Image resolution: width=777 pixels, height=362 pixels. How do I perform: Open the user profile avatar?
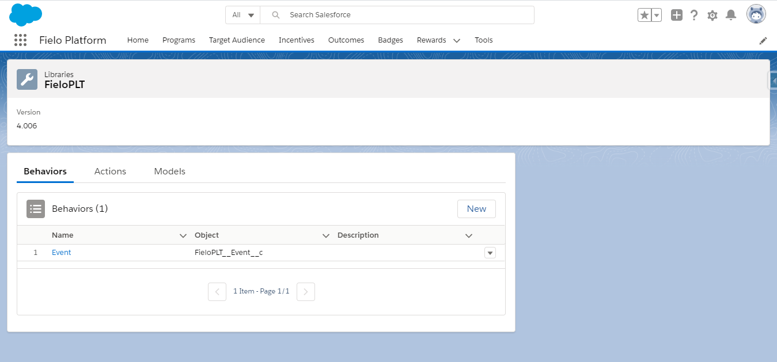point(756,14)
